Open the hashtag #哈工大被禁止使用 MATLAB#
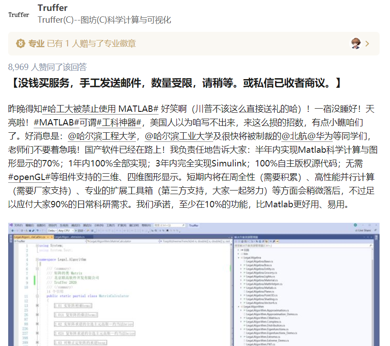 [100, 109]
